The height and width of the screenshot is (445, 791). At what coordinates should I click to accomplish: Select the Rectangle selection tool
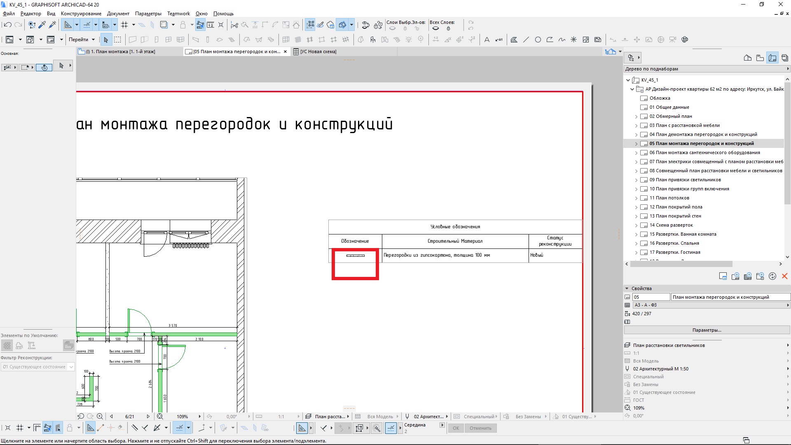117,39
